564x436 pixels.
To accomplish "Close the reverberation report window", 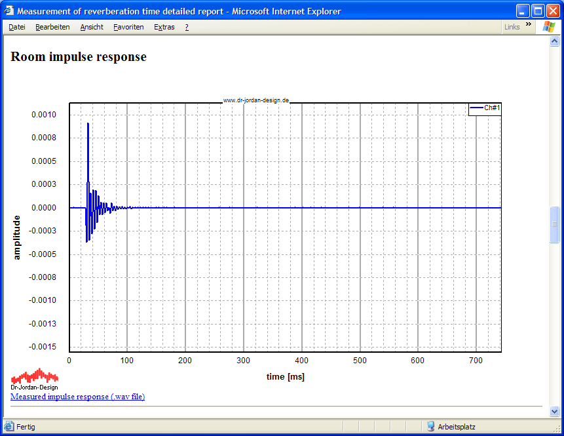I will point(553,11).
